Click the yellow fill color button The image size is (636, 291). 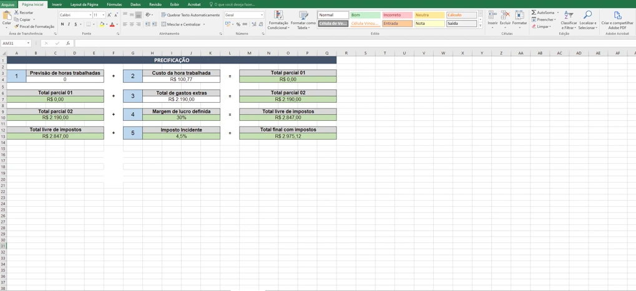(x=102, y=24)
